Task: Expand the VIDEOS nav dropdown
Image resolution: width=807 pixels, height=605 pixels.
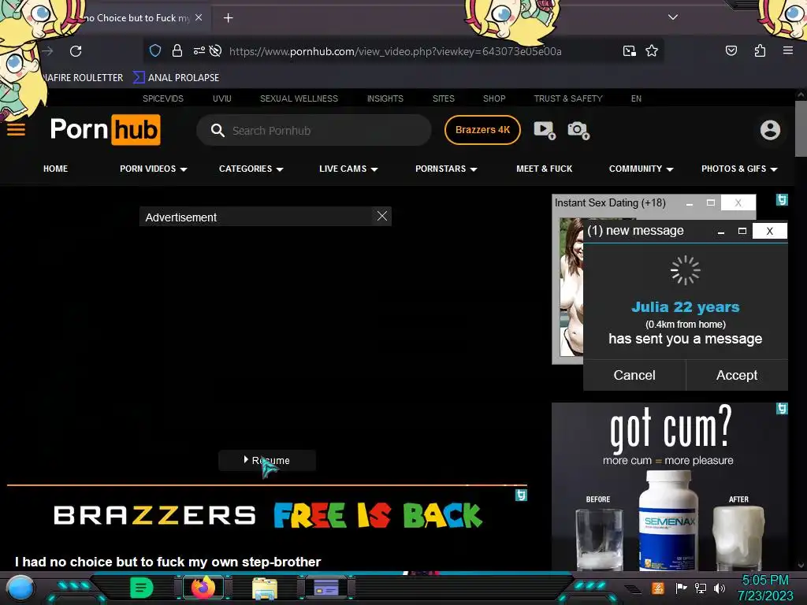Action: 154,169
